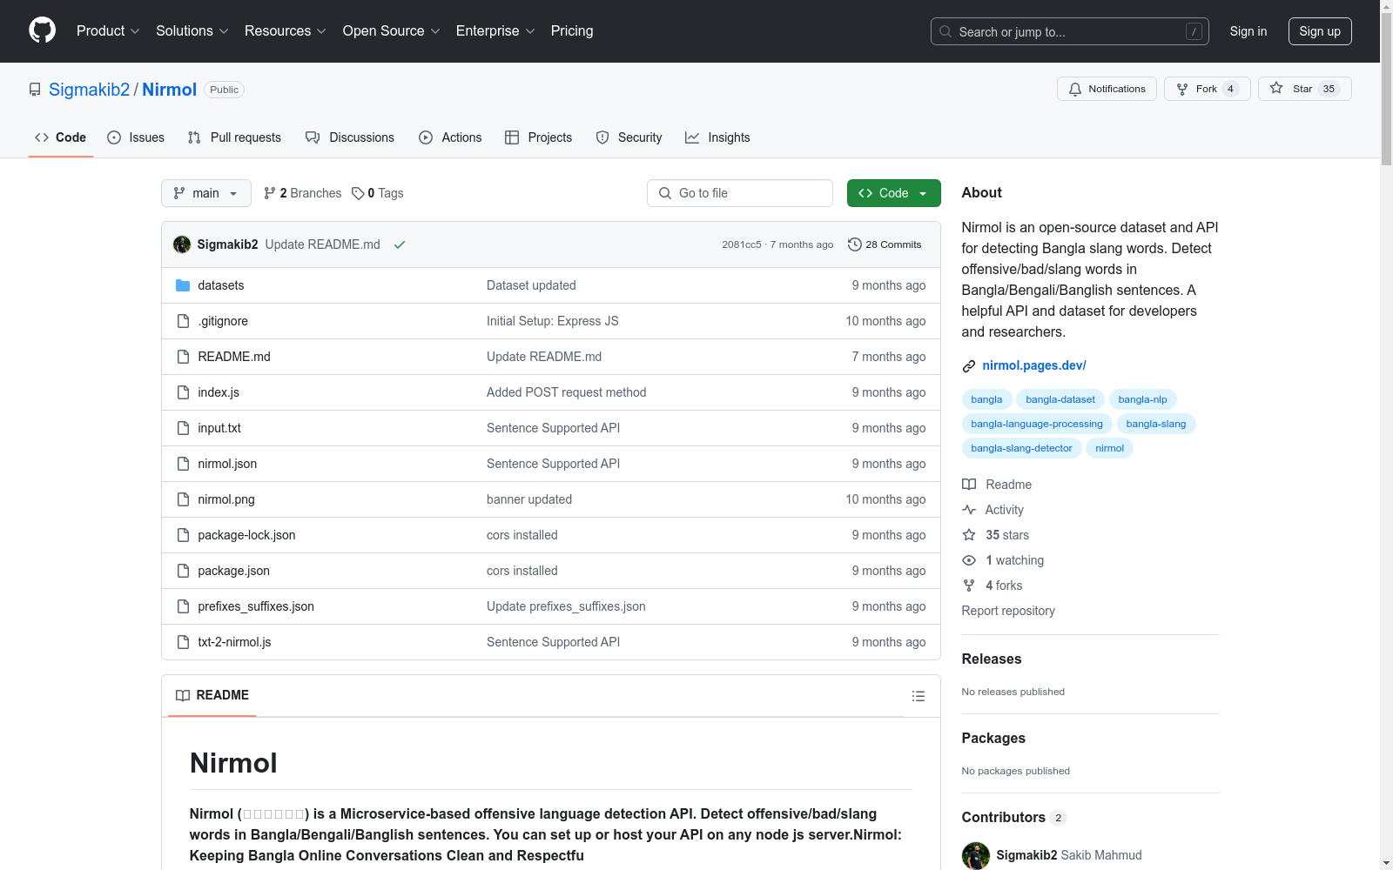Expand the Enterprise menu
Image resolution: width=1393 pixels, height=870 pixels.
pyautogui.click(x=495, y=31)
